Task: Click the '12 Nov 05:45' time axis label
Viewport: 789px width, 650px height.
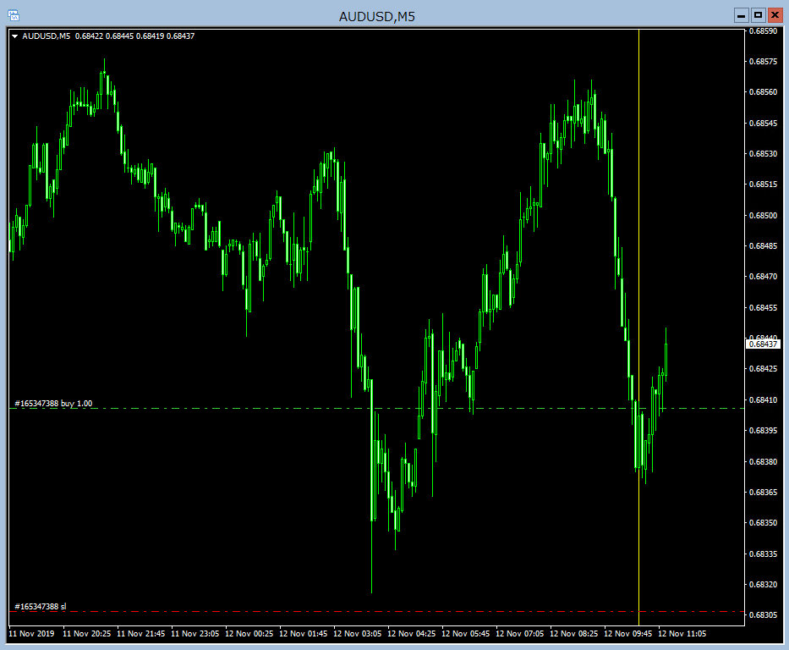Action: click(x=465, y=633)
